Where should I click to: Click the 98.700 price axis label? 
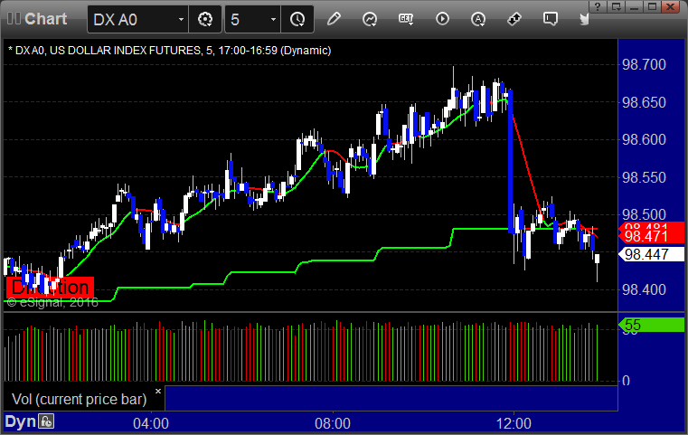[644, 64]
